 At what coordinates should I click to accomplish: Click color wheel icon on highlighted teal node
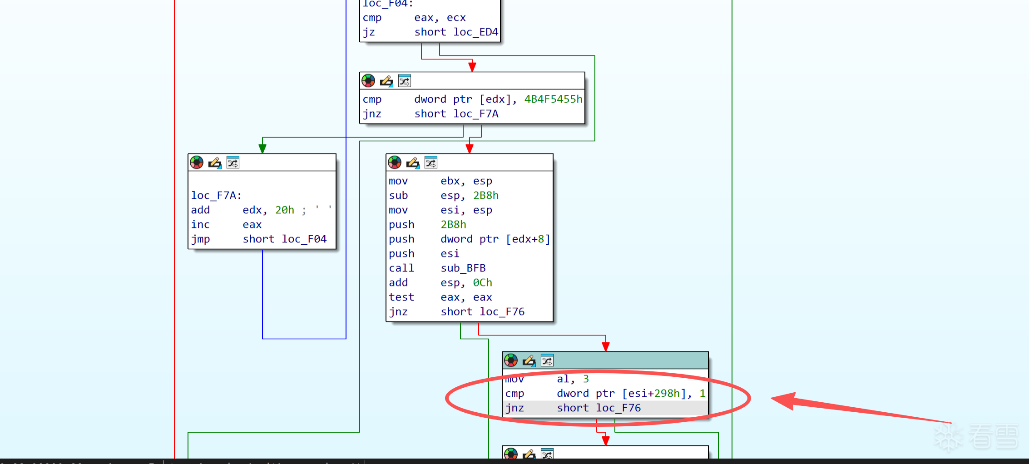click(x=511, y=360)
